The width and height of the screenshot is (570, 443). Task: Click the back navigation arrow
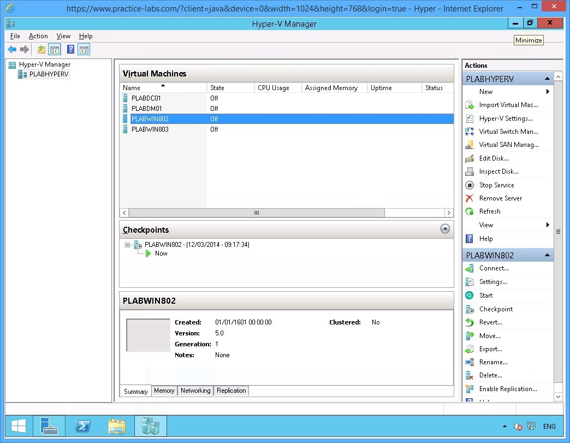(x=12, y=49)
